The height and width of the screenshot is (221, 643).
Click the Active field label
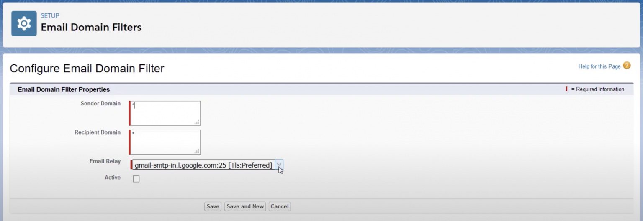[x=113, y=178]
